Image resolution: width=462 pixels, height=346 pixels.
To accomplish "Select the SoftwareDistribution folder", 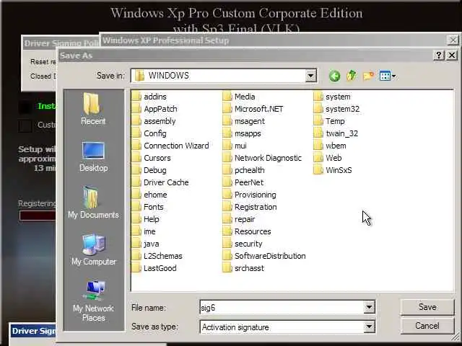I will pyautogui.click(x=264, y=256).
